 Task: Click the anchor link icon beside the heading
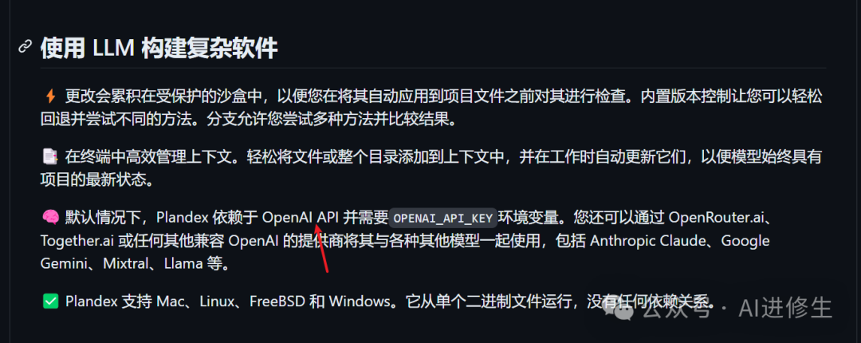click(26, 47)
